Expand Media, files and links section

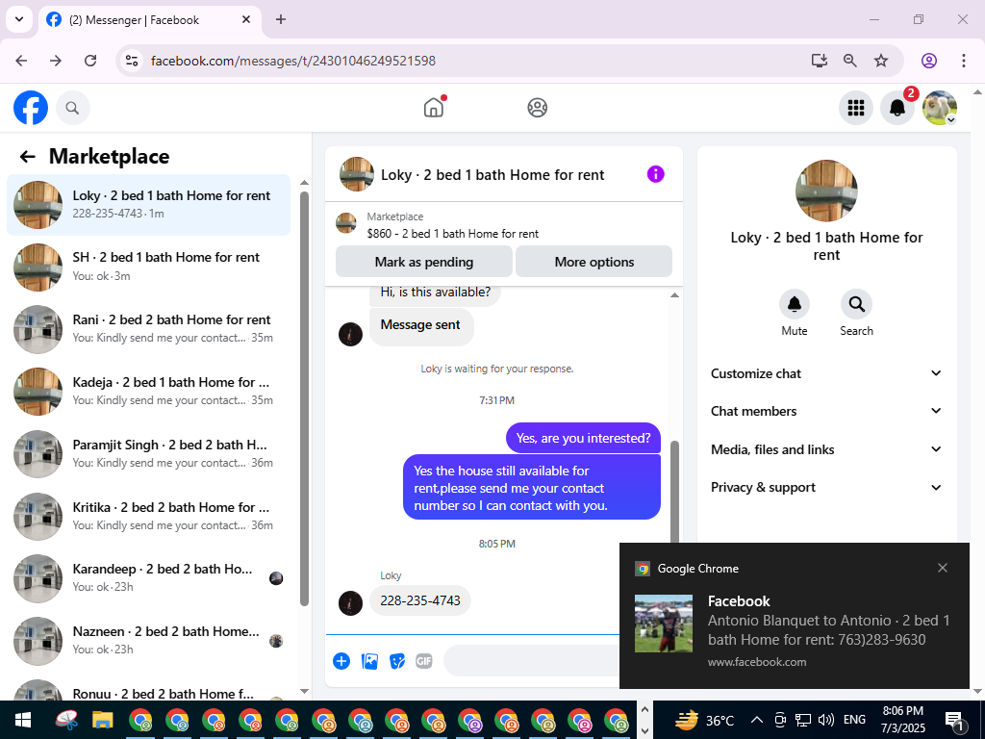pyautogui.click(x=826, y=449)
